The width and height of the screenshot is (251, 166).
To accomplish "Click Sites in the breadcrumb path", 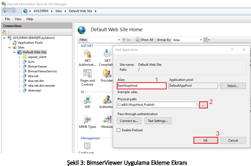I will pos(58,11).
